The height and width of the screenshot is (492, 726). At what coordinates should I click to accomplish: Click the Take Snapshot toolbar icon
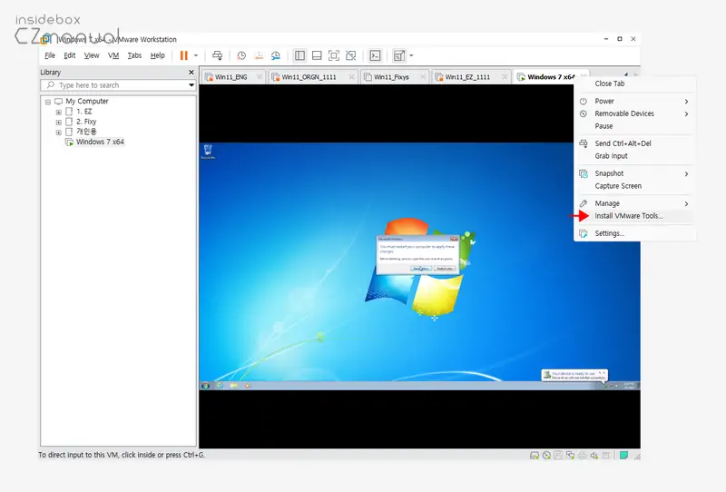pyautogui.click(x=241, y=55)
